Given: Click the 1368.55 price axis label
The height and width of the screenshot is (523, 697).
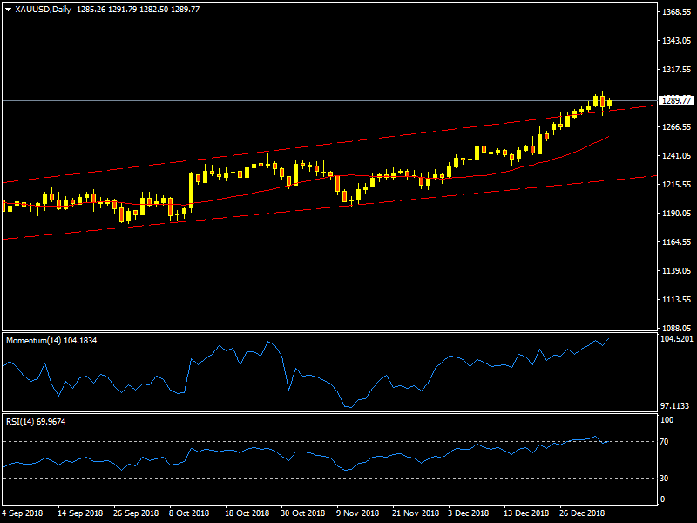Looking at the screenshot, I should point(676,13).
